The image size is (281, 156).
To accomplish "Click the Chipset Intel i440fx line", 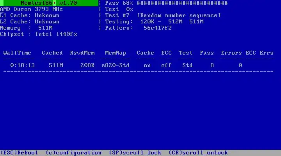I will [39, 34].
